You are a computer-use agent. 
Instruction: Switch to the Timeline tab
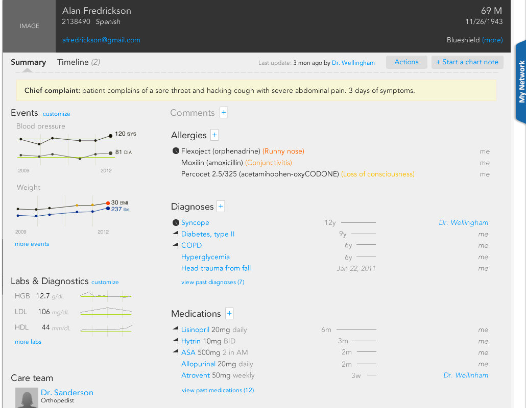(x=78, y=62)
